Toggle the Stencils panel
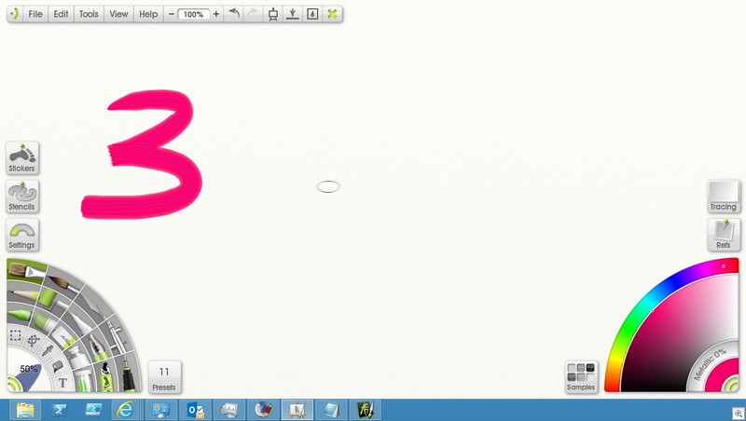 [21, 197]
